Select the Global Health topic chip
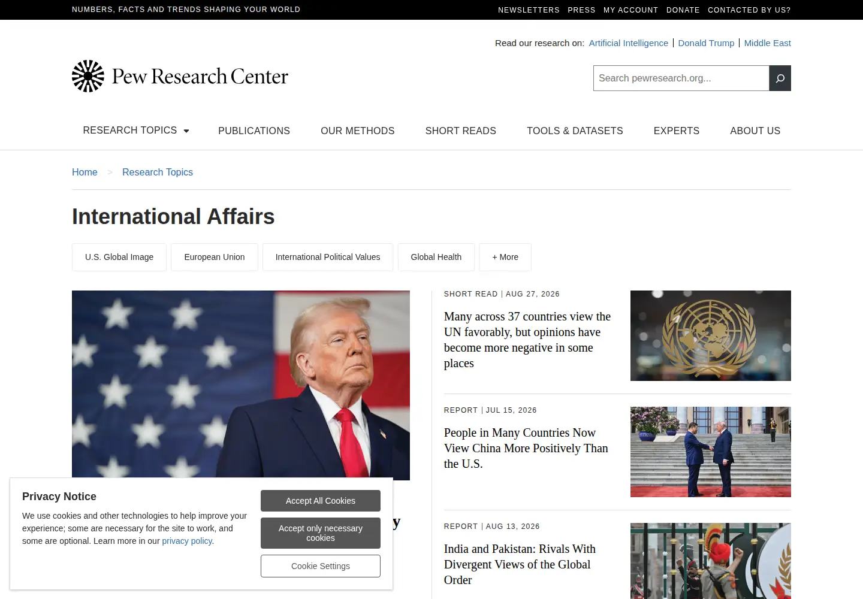863x599 pixels. 436,257
